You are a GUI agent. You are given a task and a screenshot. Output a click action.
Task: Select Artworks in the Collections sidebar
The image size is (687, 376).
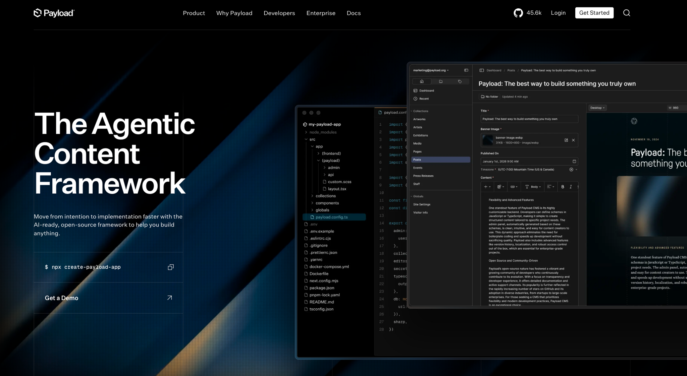419,119
